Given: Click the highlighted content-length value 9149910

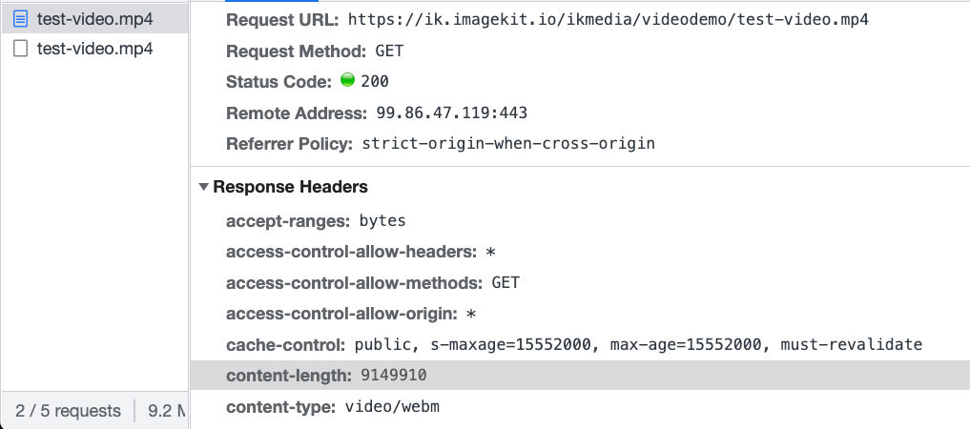Looking at the screenshot, I should [393, 376].
